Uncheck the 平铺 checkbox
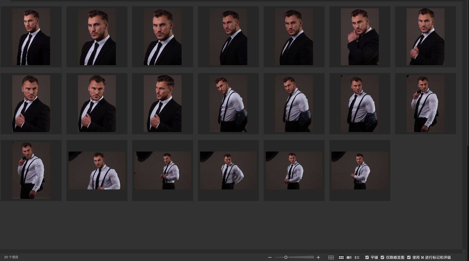 click(x=367, y=257)
